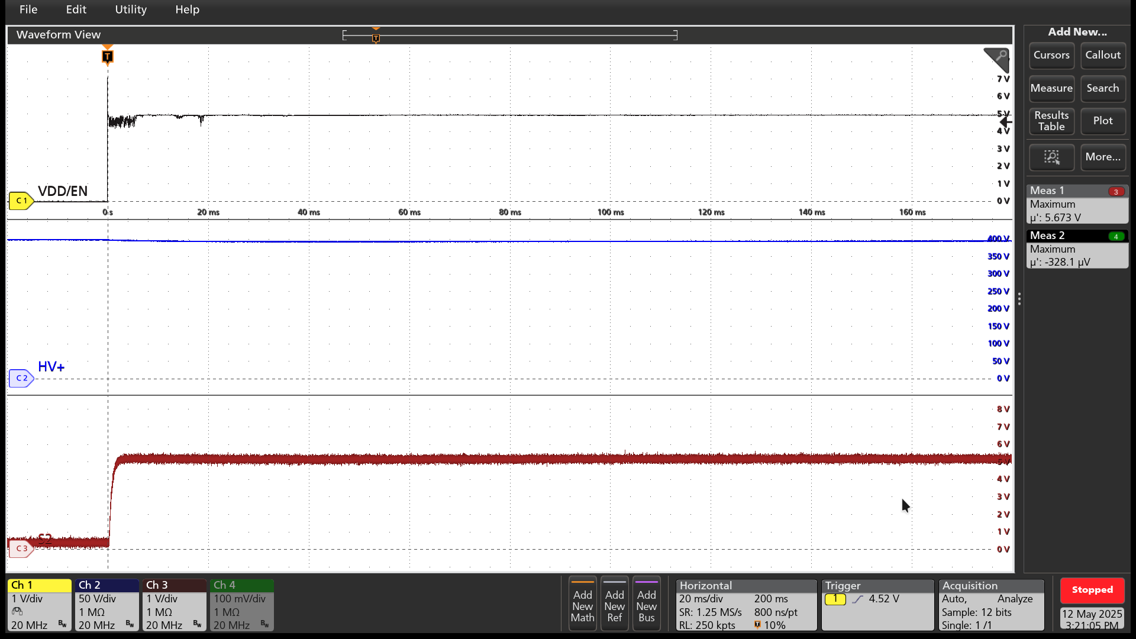Open the Help menu

[x=187, y=9]
